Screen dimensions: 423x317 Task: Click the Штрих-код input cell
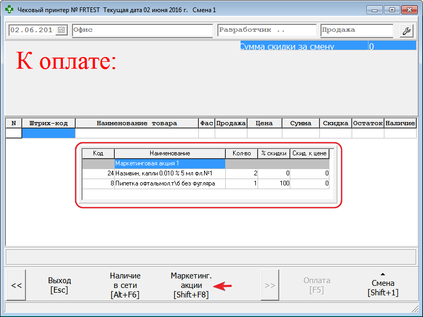49,133
